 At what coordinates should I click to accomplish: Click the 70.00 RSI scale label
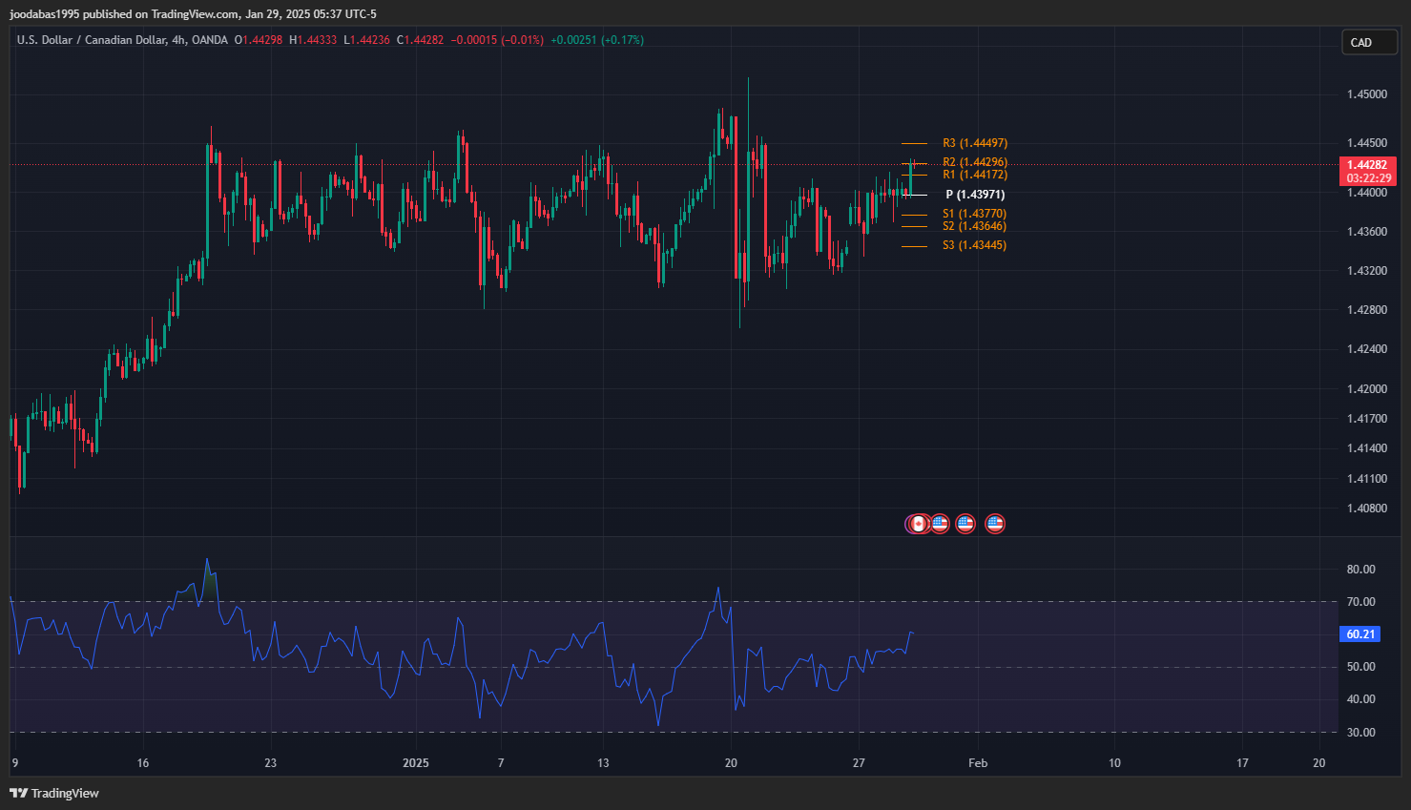[x=1360, y=602]
